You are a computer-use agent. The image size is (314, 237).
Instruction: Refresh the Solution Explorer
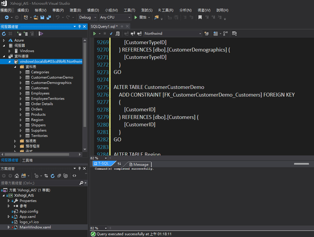click(53, 176)
